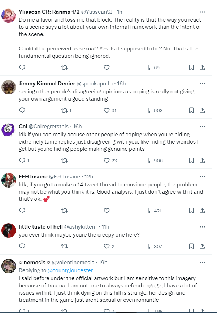Viewport: 217px width, 313px height.
Task: Retweet little taste of hell's tweet
Action: 64,246
